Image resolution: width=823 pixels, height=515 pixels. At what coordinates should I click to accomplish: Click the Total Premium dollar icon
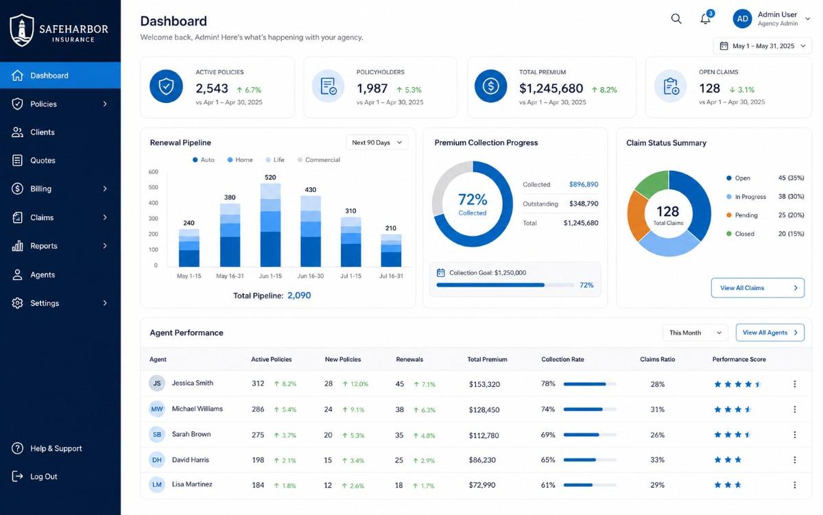pyautogui.click(x=490, y=86)
